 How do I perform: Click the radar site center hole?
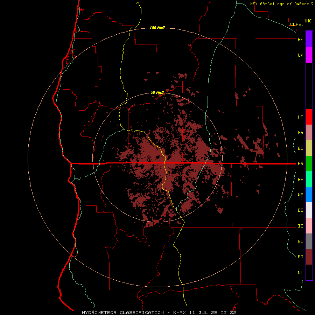coord(158,157)
